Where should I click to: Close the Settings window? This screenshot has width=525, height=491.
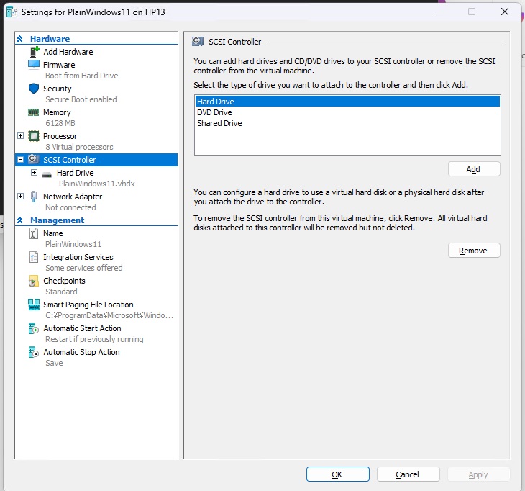(x=505, y=12)
